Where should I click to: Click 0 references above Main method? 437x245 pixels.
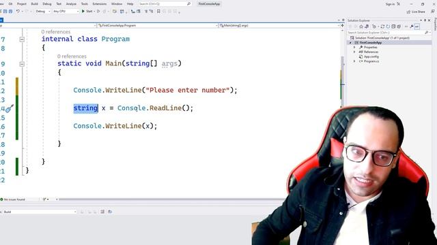(x=72, y=56)
